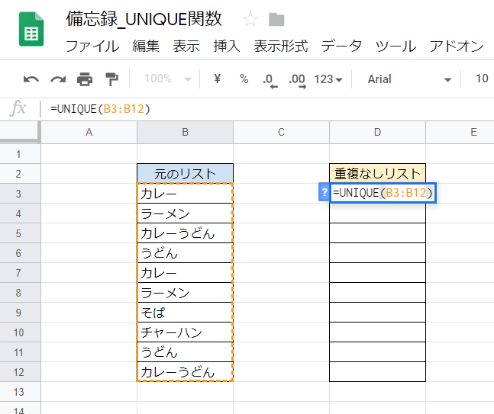Star the document 備忘録_UNIQUE関数

click(250, 20)
